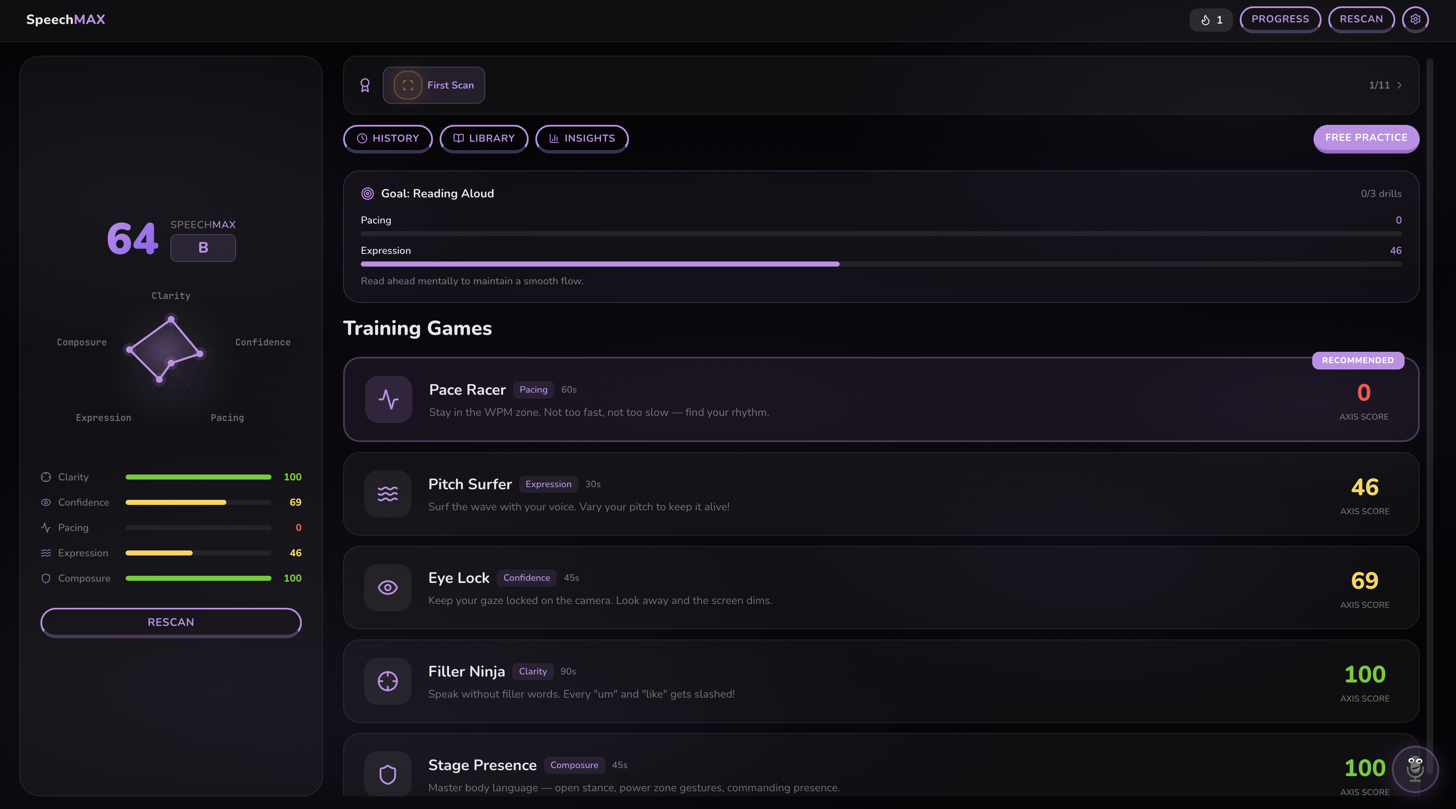Click the Pitch Surfer waves icon
This screenshot has height=809, width=1456.
coord(388,493)
